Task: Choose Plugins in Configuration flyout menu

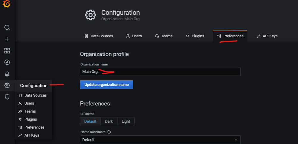Action: pyautogui.click(x=31, y=119)
